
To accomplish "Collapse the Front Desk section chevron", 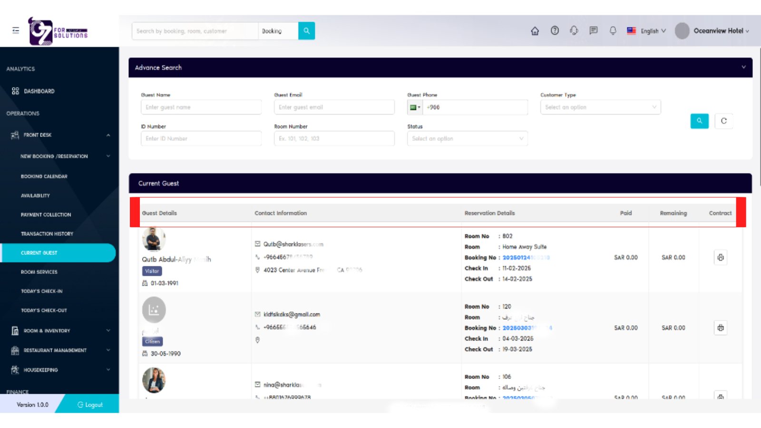I will click(108, 135).
